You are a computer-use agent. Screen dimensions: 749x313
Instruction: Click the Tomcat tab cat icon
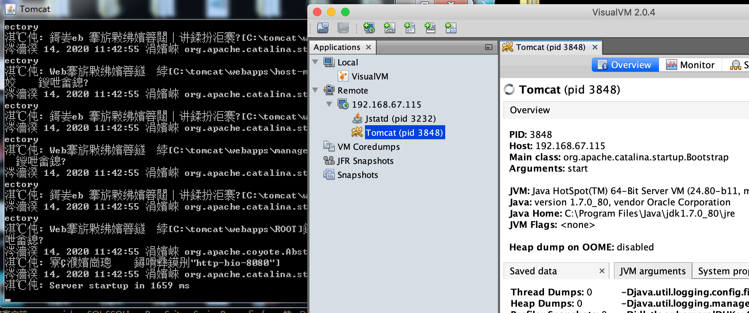[507, 47]
